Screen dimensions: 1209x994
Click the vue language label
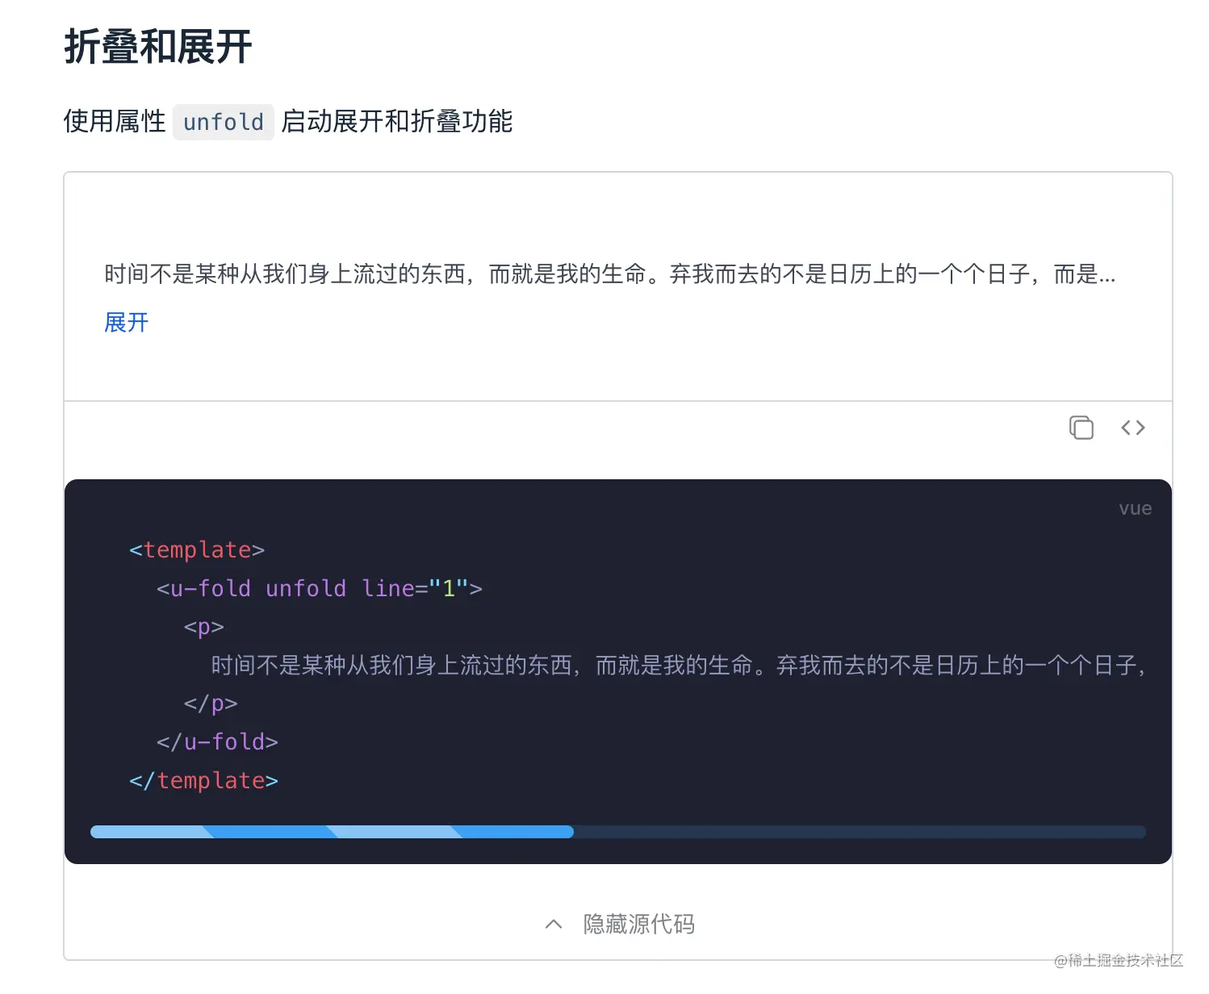pyautogui.click(x=1135, y=508)
